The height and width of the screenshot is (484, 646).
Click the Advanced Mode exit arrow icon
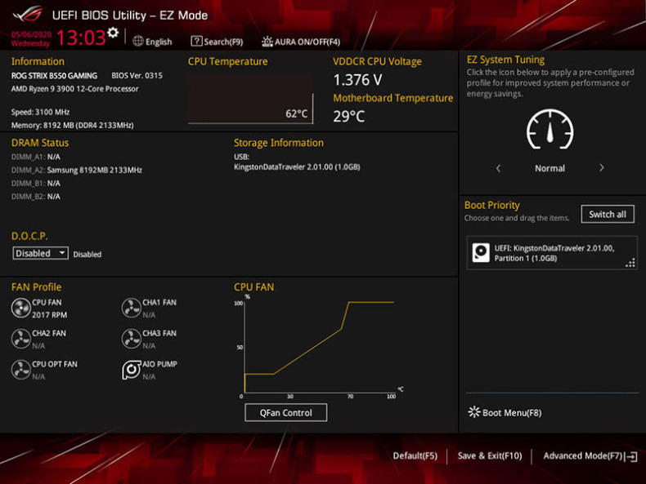click(631, 456)
